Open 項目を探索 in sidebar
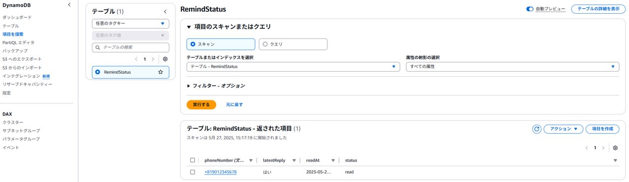This screenshot has height=182, width=629. tap(13, 34)
